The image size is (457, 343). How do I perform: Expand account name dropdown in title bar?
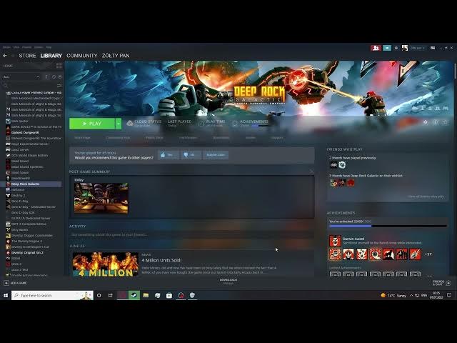point(417,48)
